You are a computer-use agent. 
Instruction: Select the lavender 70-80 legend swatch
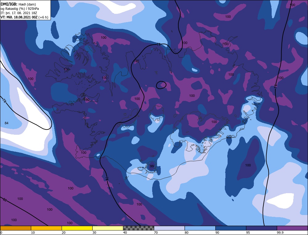pyautogui.click(x=169, y=228)
